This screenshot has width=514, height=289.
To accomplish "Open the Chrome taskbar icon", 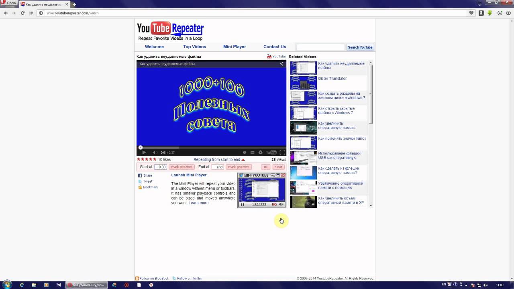I will (x=114, y=285).
